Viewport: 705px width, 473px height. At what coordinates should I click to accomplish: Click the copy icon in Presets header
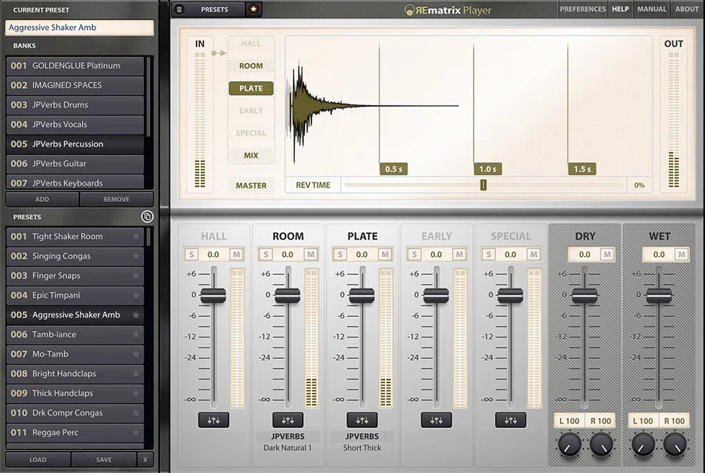(147, 216)
